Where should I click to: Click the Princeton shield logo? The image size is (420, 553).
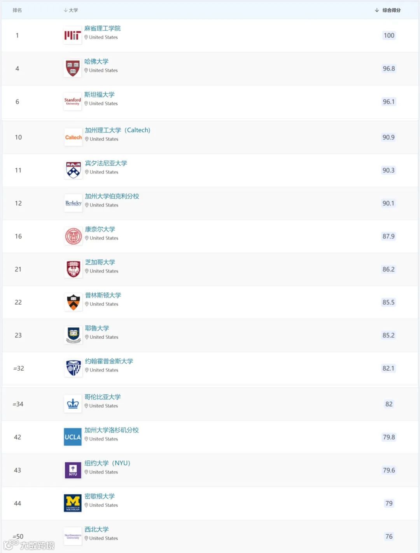73,302
